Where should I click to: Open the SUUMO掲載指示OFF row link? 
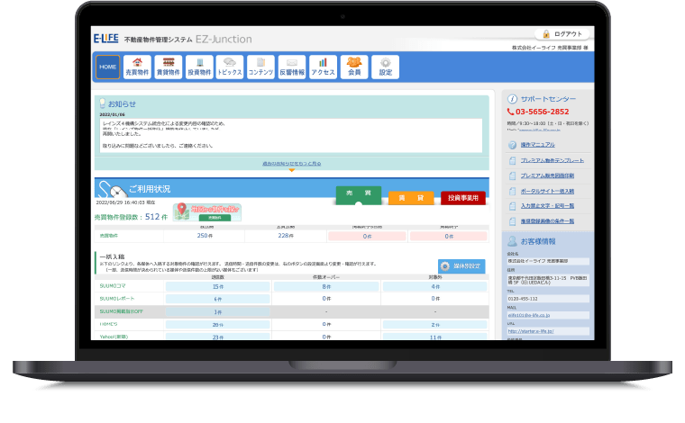[x=121, y=311]
